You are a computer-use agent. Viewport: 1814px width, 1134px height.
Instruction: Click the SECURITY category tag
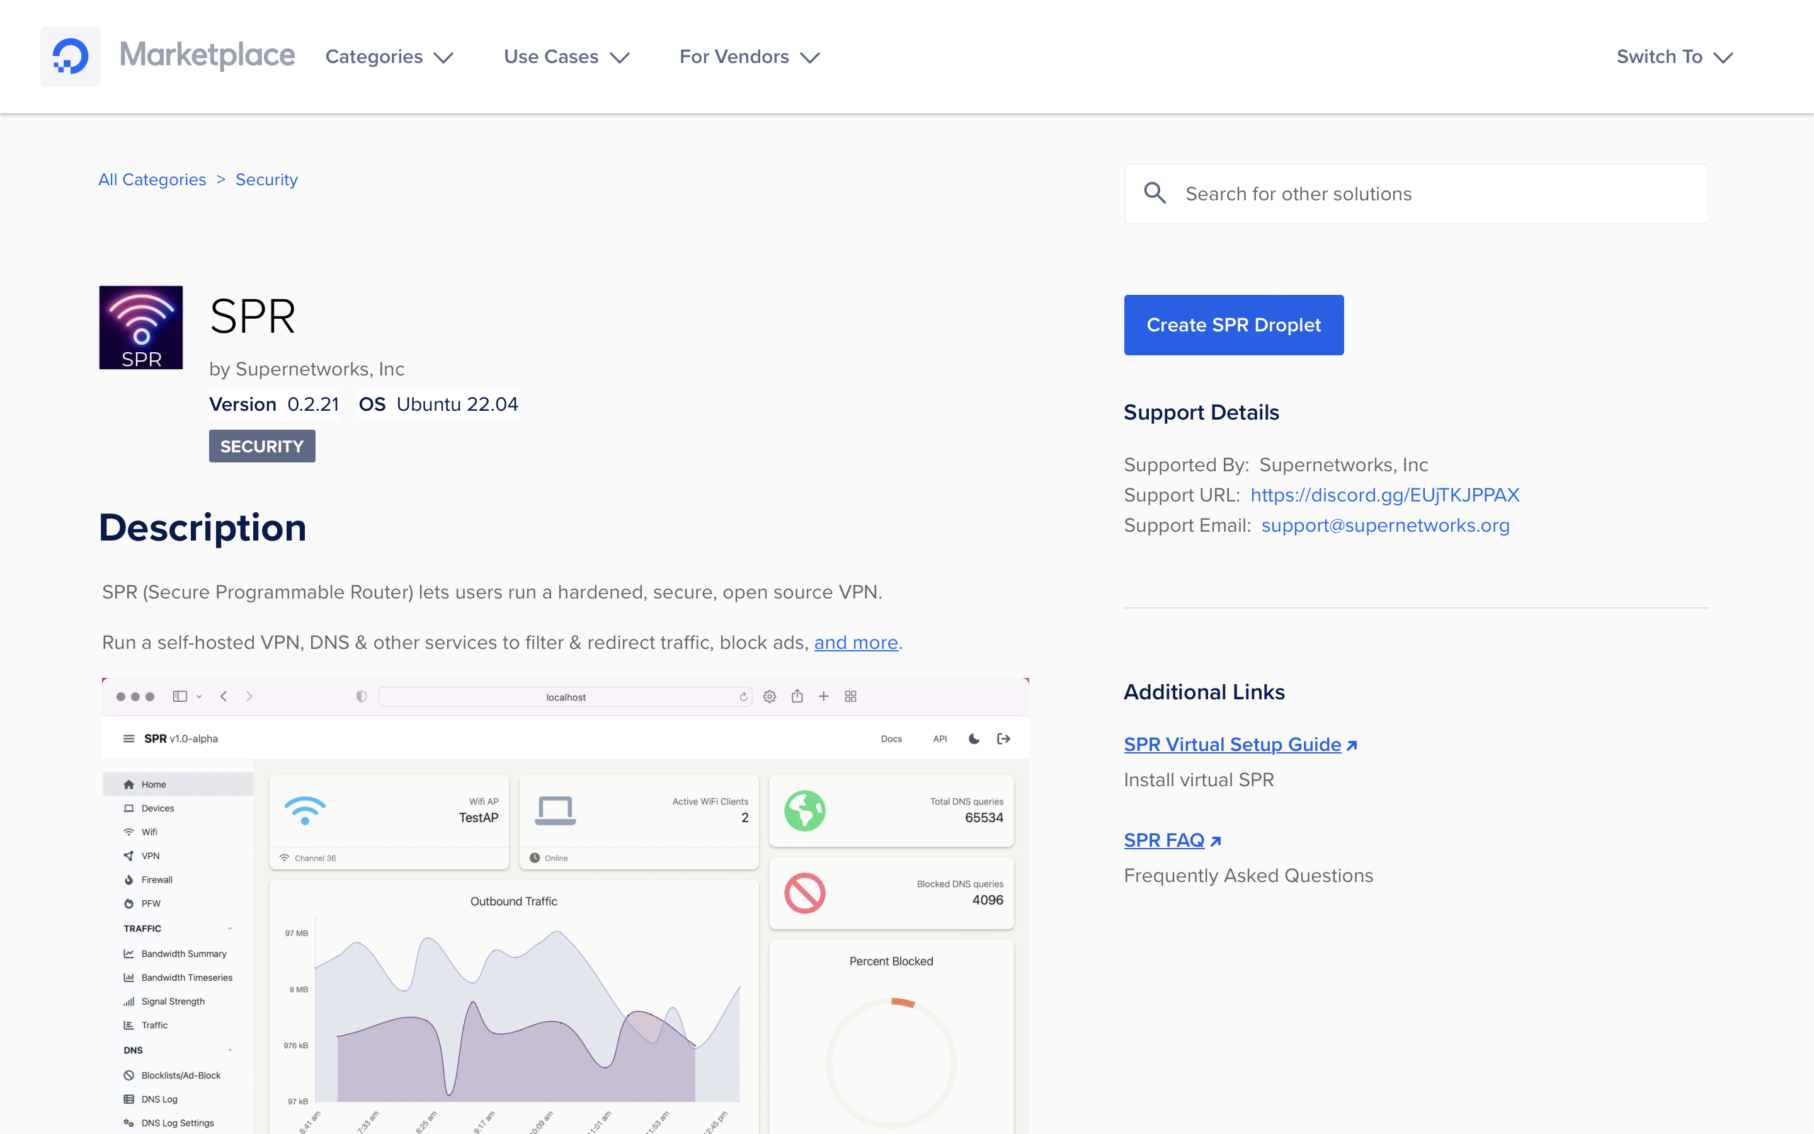261,446
